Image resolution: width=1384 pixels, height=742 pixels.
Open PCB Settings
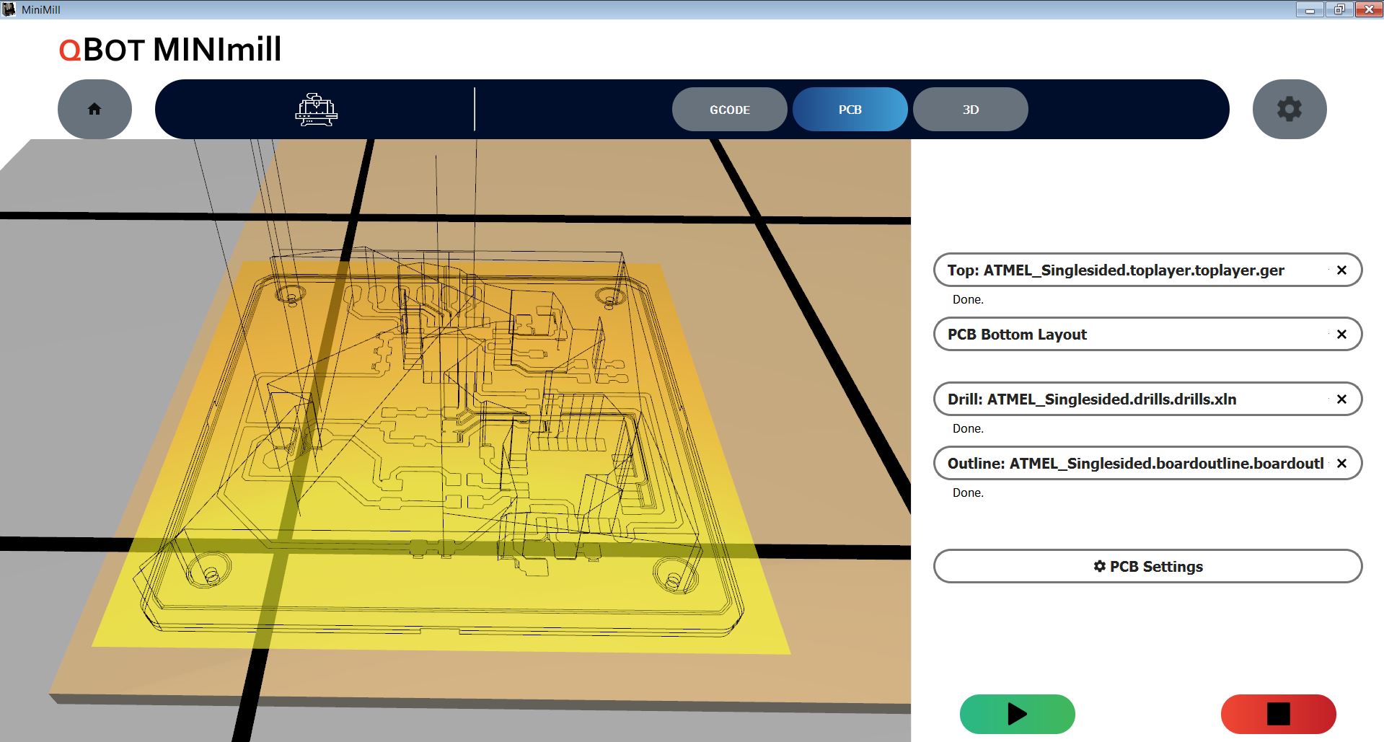tap(1147, 566)
